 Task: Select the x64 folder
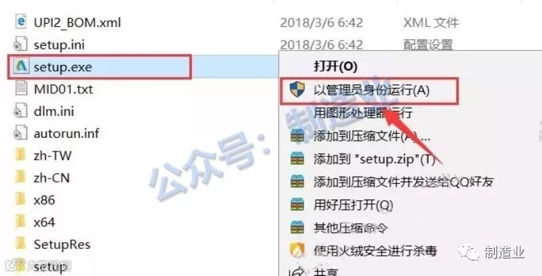(35, 222)
